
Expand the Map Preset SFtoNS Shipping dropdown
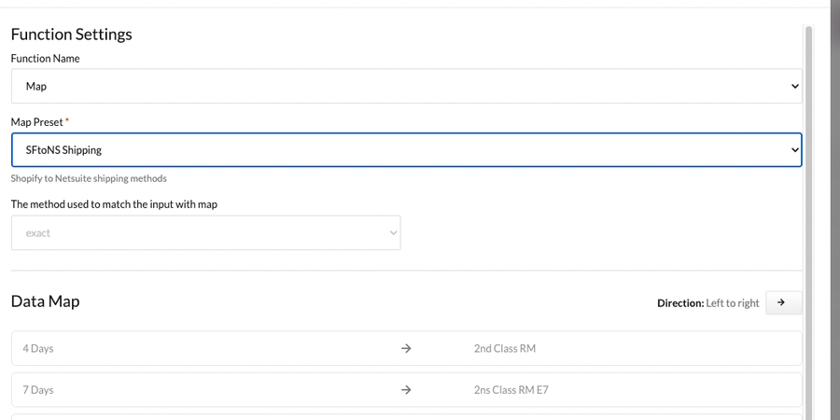(406, 149)
